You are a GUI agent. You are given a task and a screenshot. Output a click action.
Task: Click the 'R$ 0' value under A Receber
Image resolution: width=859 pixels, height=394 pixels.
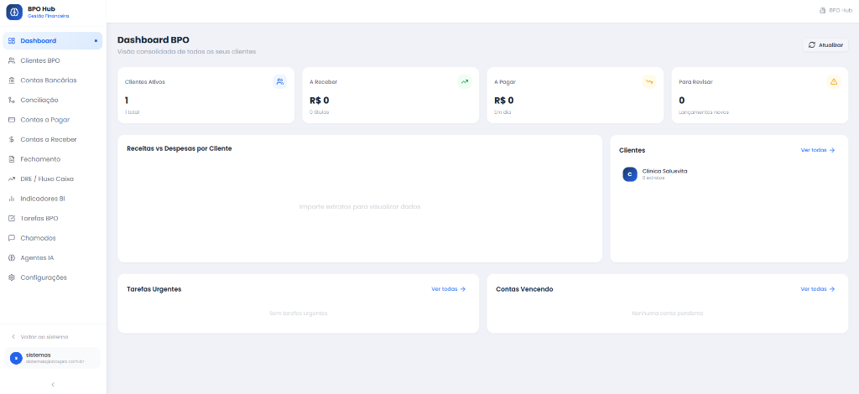tap(320, 100)
